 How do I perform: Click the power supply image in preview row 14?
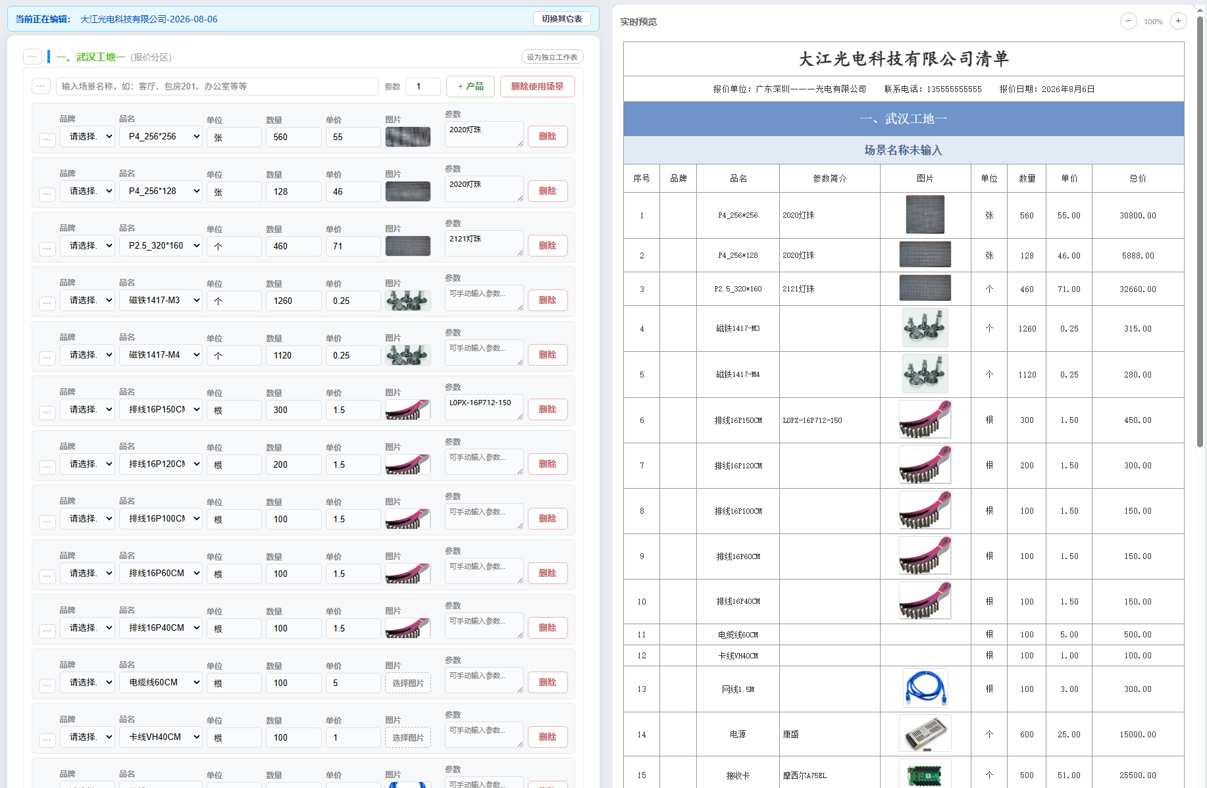(925, 733)
